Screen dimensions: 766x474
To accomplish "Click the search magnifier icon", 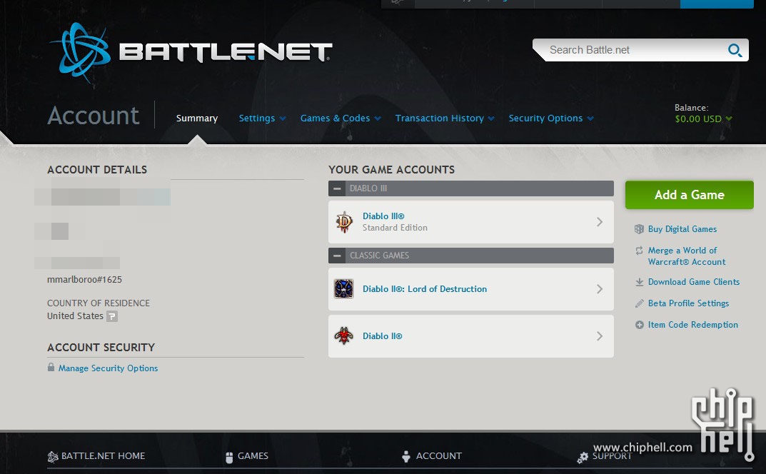I will click(x=735, y=50).
